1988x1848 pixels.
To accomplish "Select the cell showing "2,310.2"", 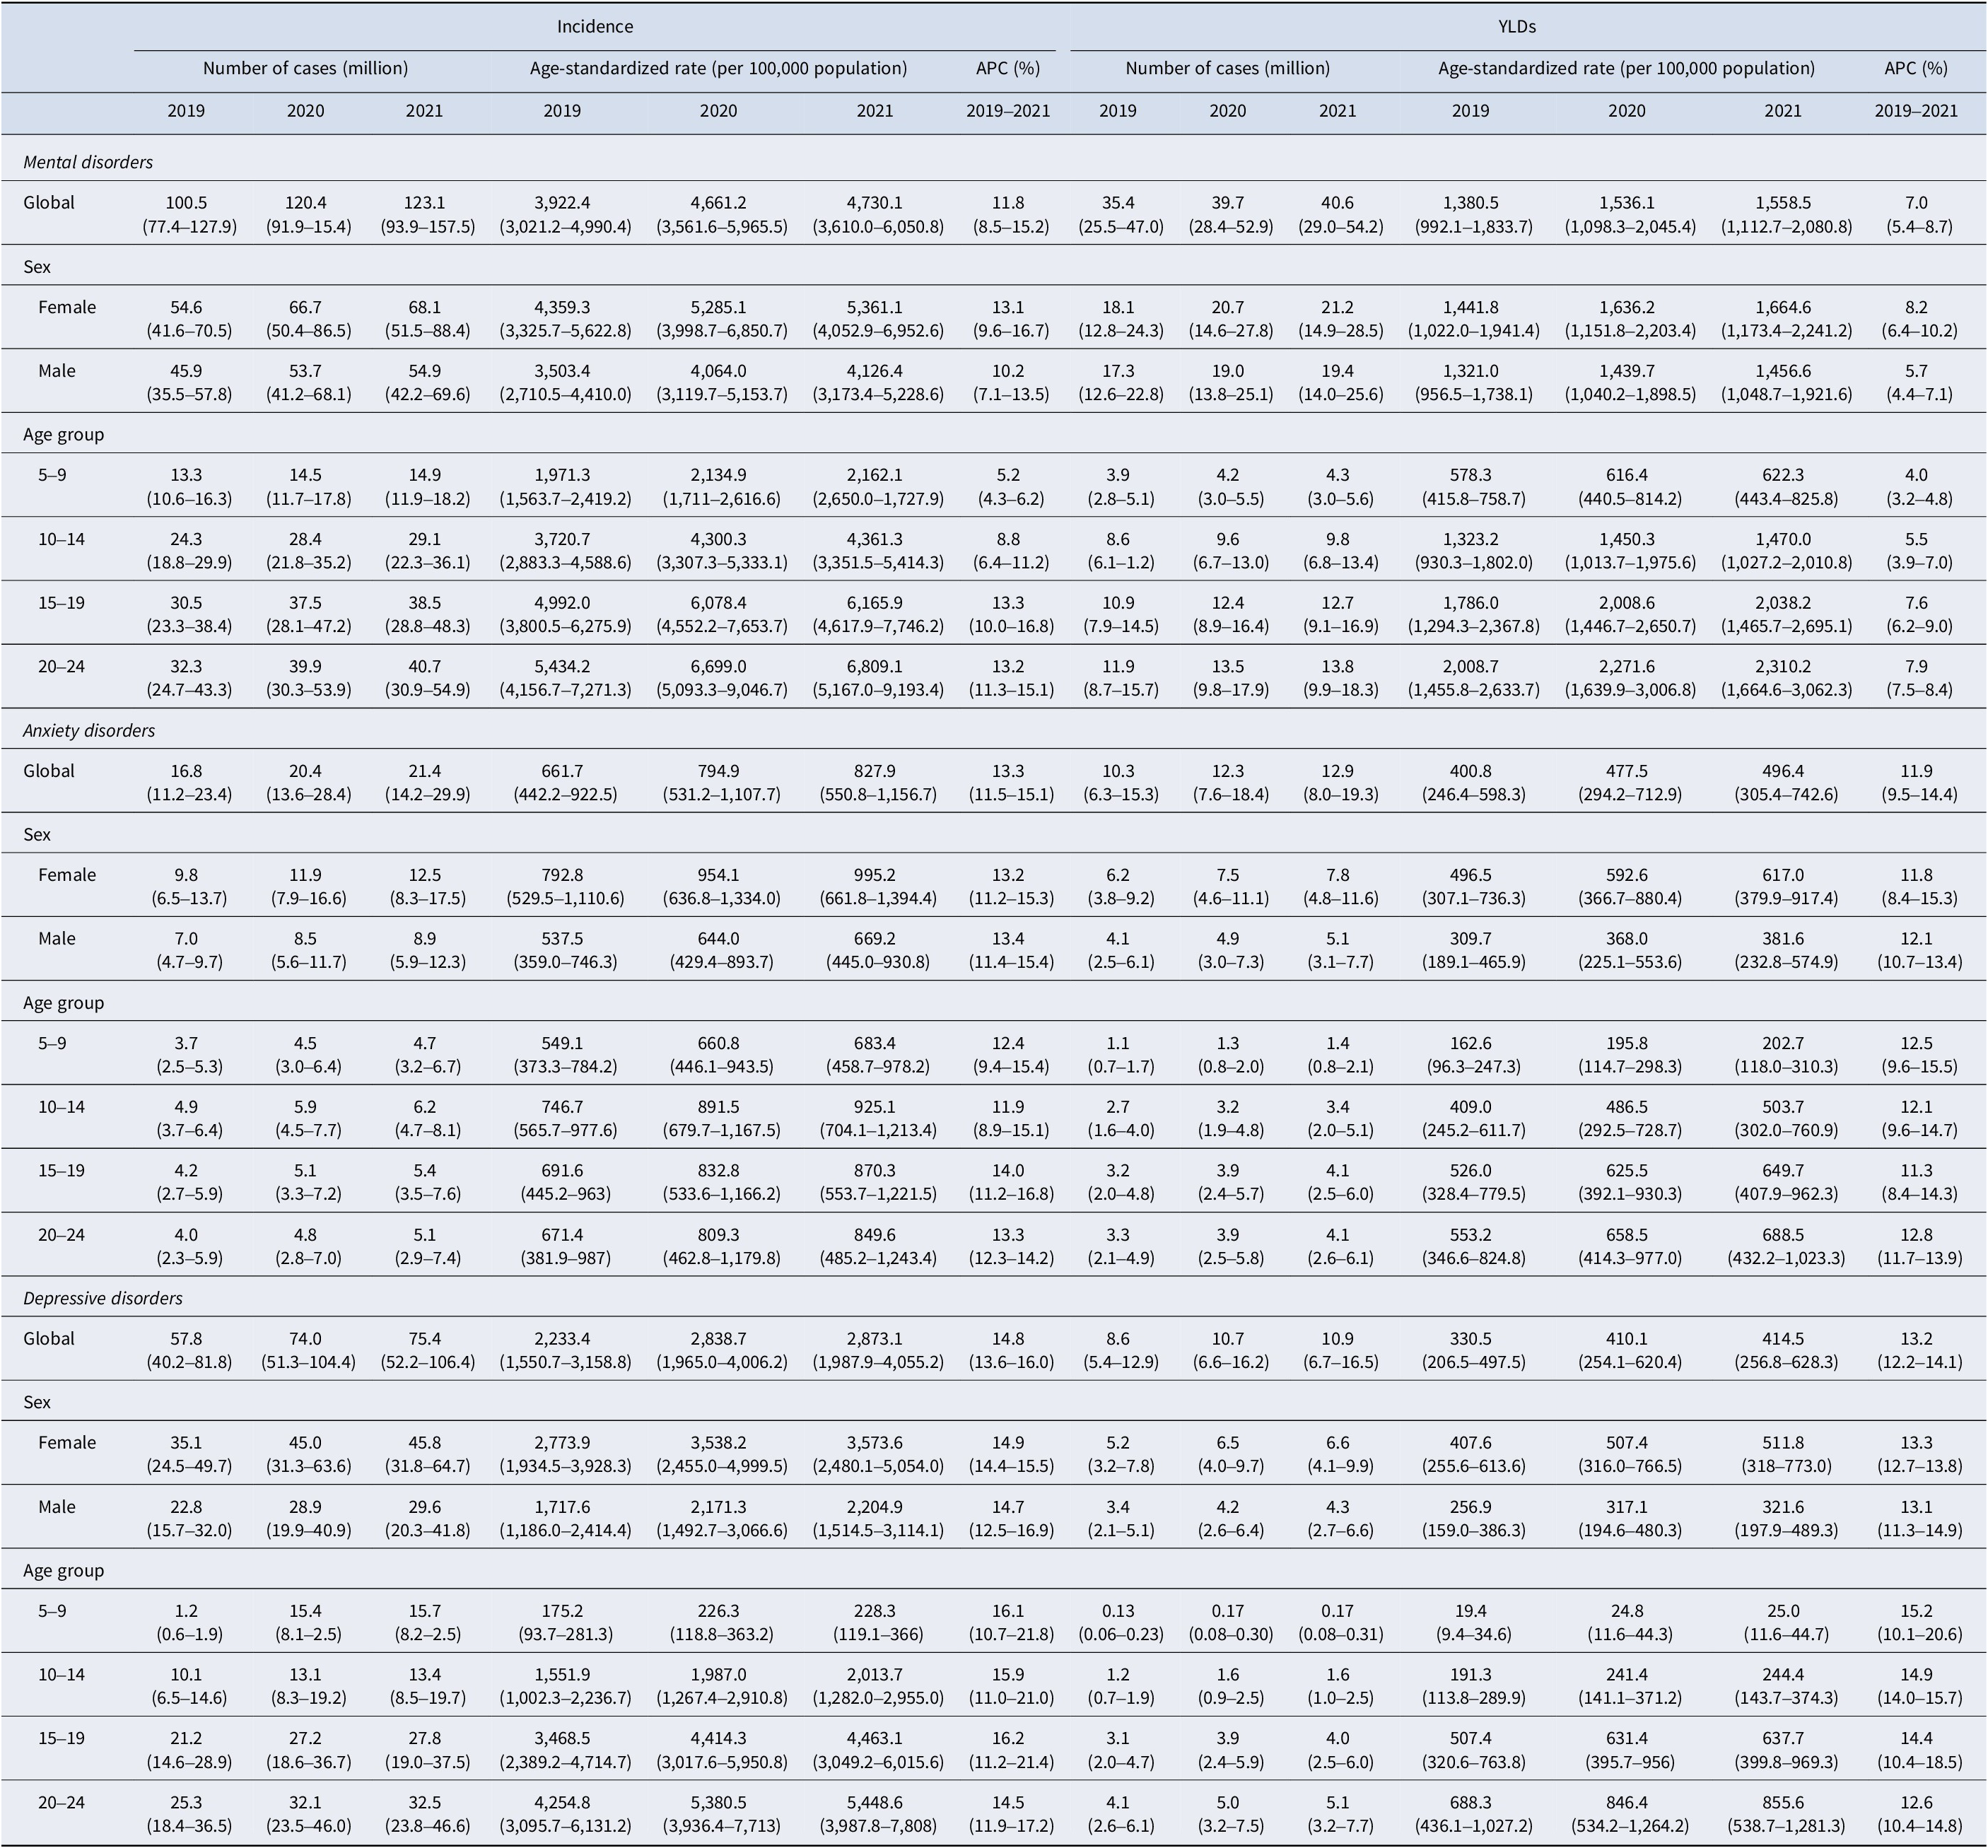I will [x=1783, y=667].
